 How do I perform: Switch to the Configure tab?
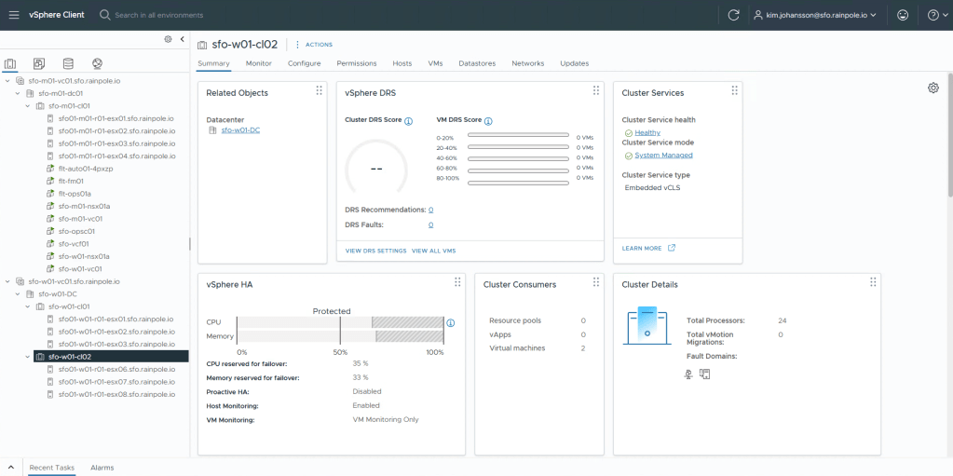(x=304, y=63)
